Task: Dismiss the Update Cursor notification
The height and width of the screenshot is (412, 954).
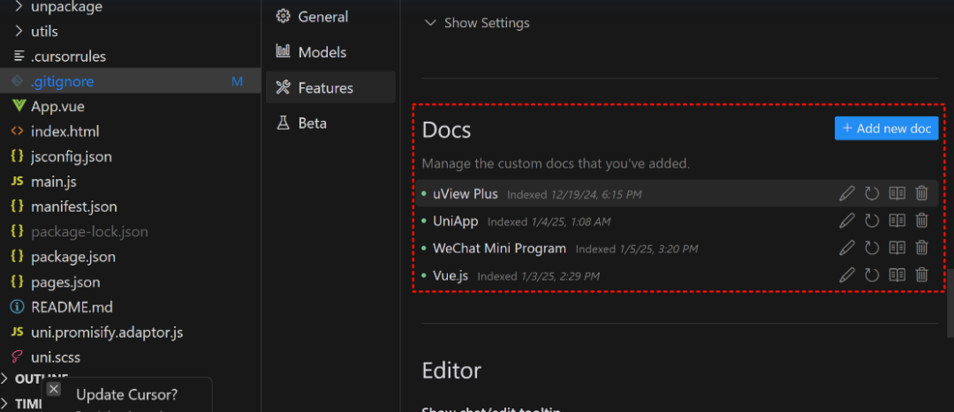Action: (54, 389)
